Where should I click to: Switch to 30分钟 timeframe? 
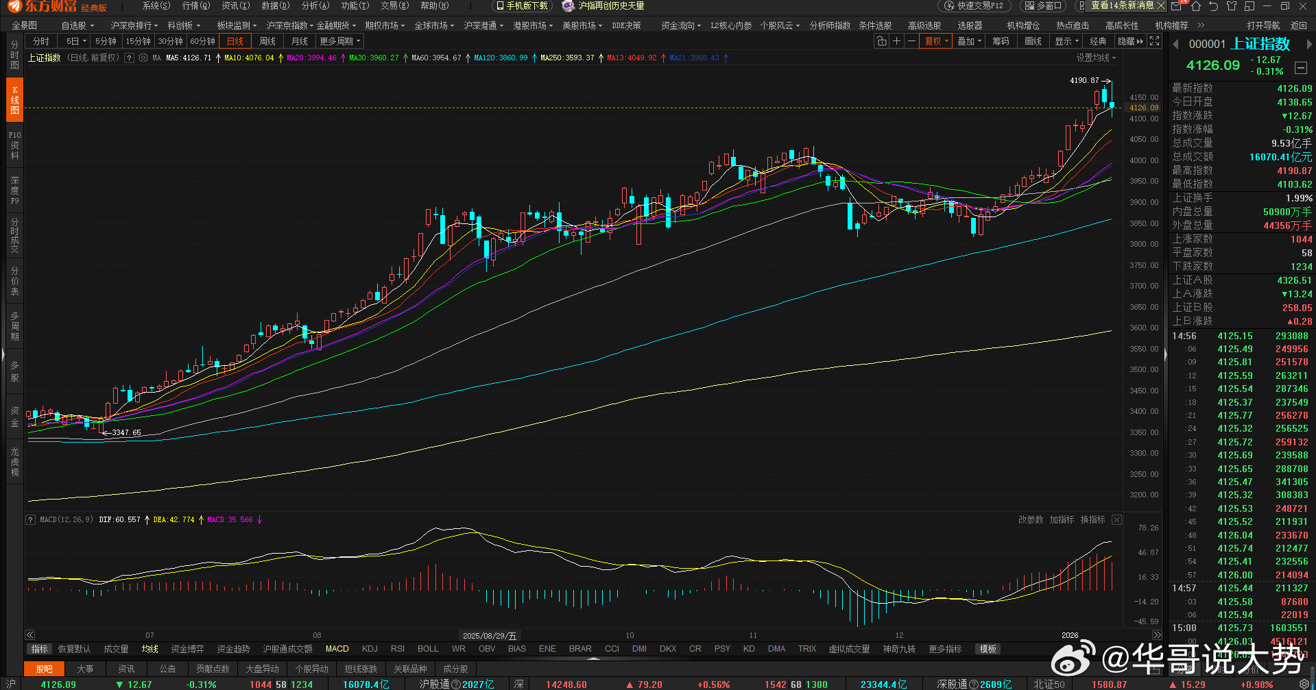(x=170, y=41)
